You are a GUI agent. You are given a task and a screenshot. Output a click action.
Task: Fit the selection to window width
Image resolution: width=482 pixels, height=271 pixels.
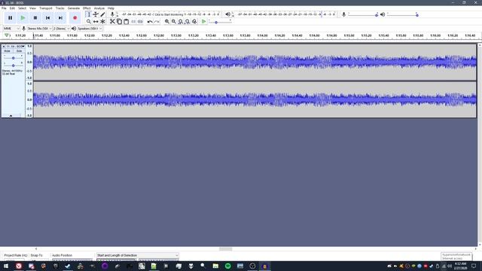(x=181, y=22)
